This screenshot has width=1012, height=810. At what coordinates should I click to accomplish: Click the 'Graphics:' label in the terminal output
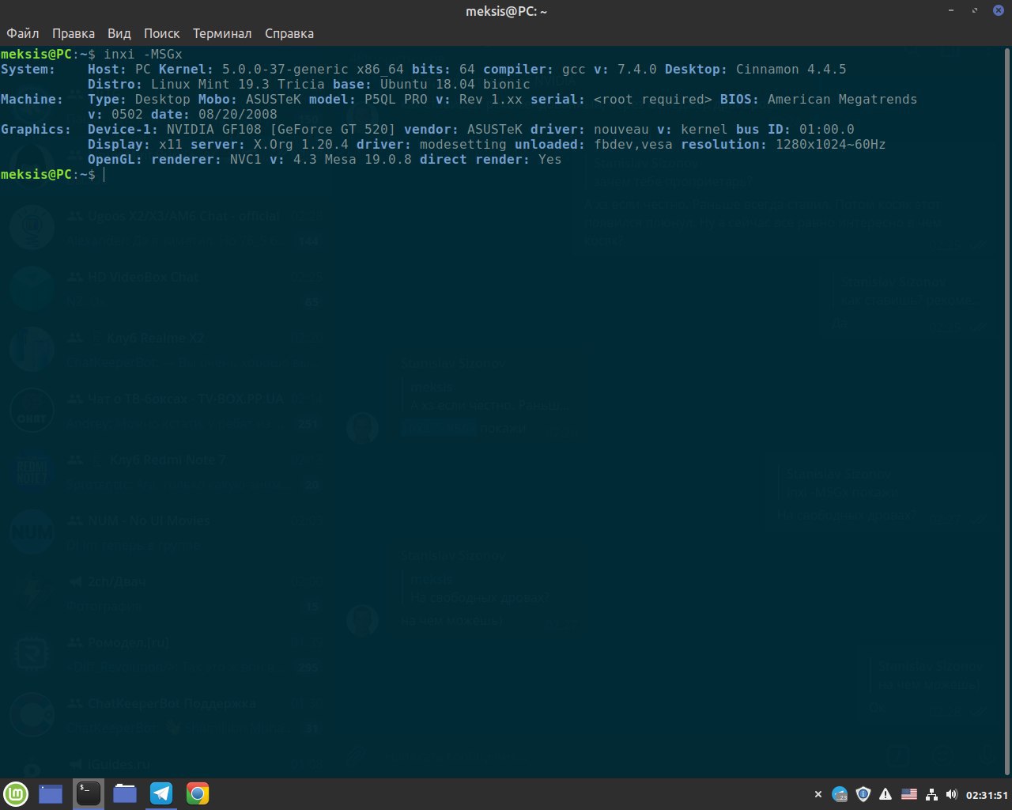[36, 129]
